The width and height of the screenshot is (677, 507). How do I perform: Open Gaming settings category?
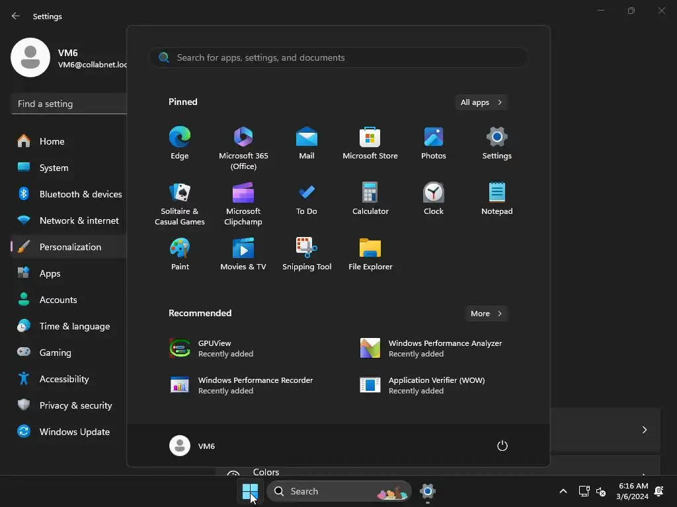pyautogui.click(x=69, y=353)
